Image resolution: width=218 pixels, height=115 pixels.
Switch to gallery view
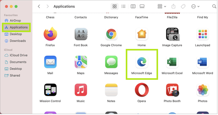tap(142, 6)
